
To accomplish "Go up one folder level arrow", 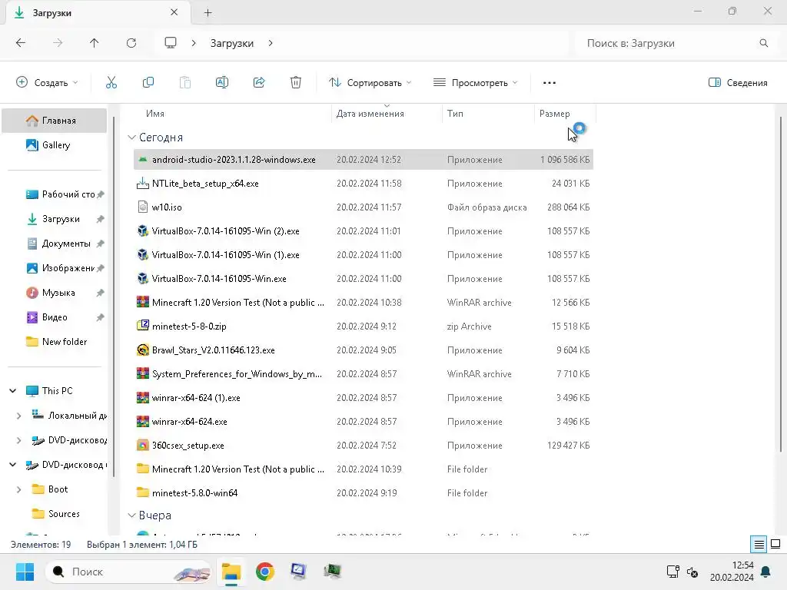I will (x=94, y=43).
